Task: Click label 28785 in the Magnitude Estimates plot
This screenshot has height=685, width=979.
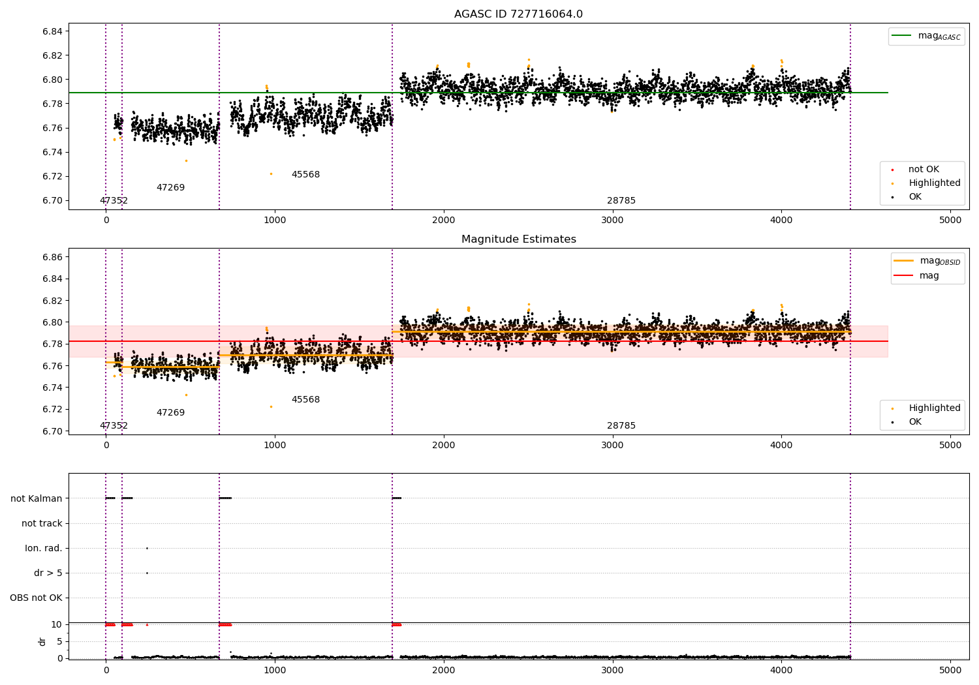Action: [x=621, y=426]
